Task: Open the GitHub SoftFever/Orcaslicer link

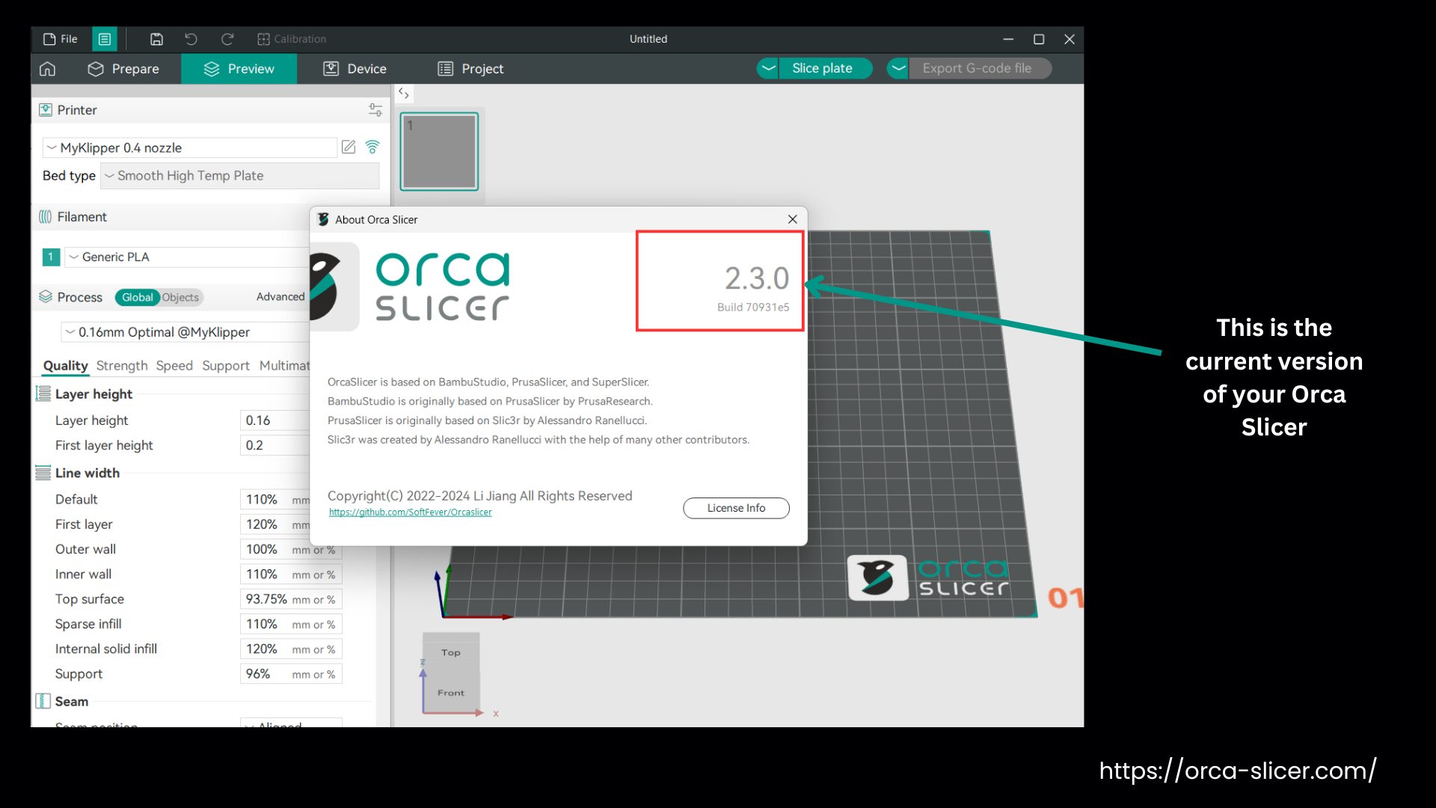Action: [x=410, y=512]
